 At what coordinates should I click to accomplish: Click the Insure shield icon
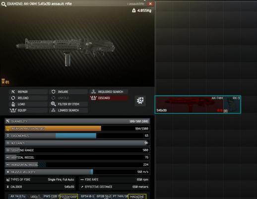tap(53, 92)
